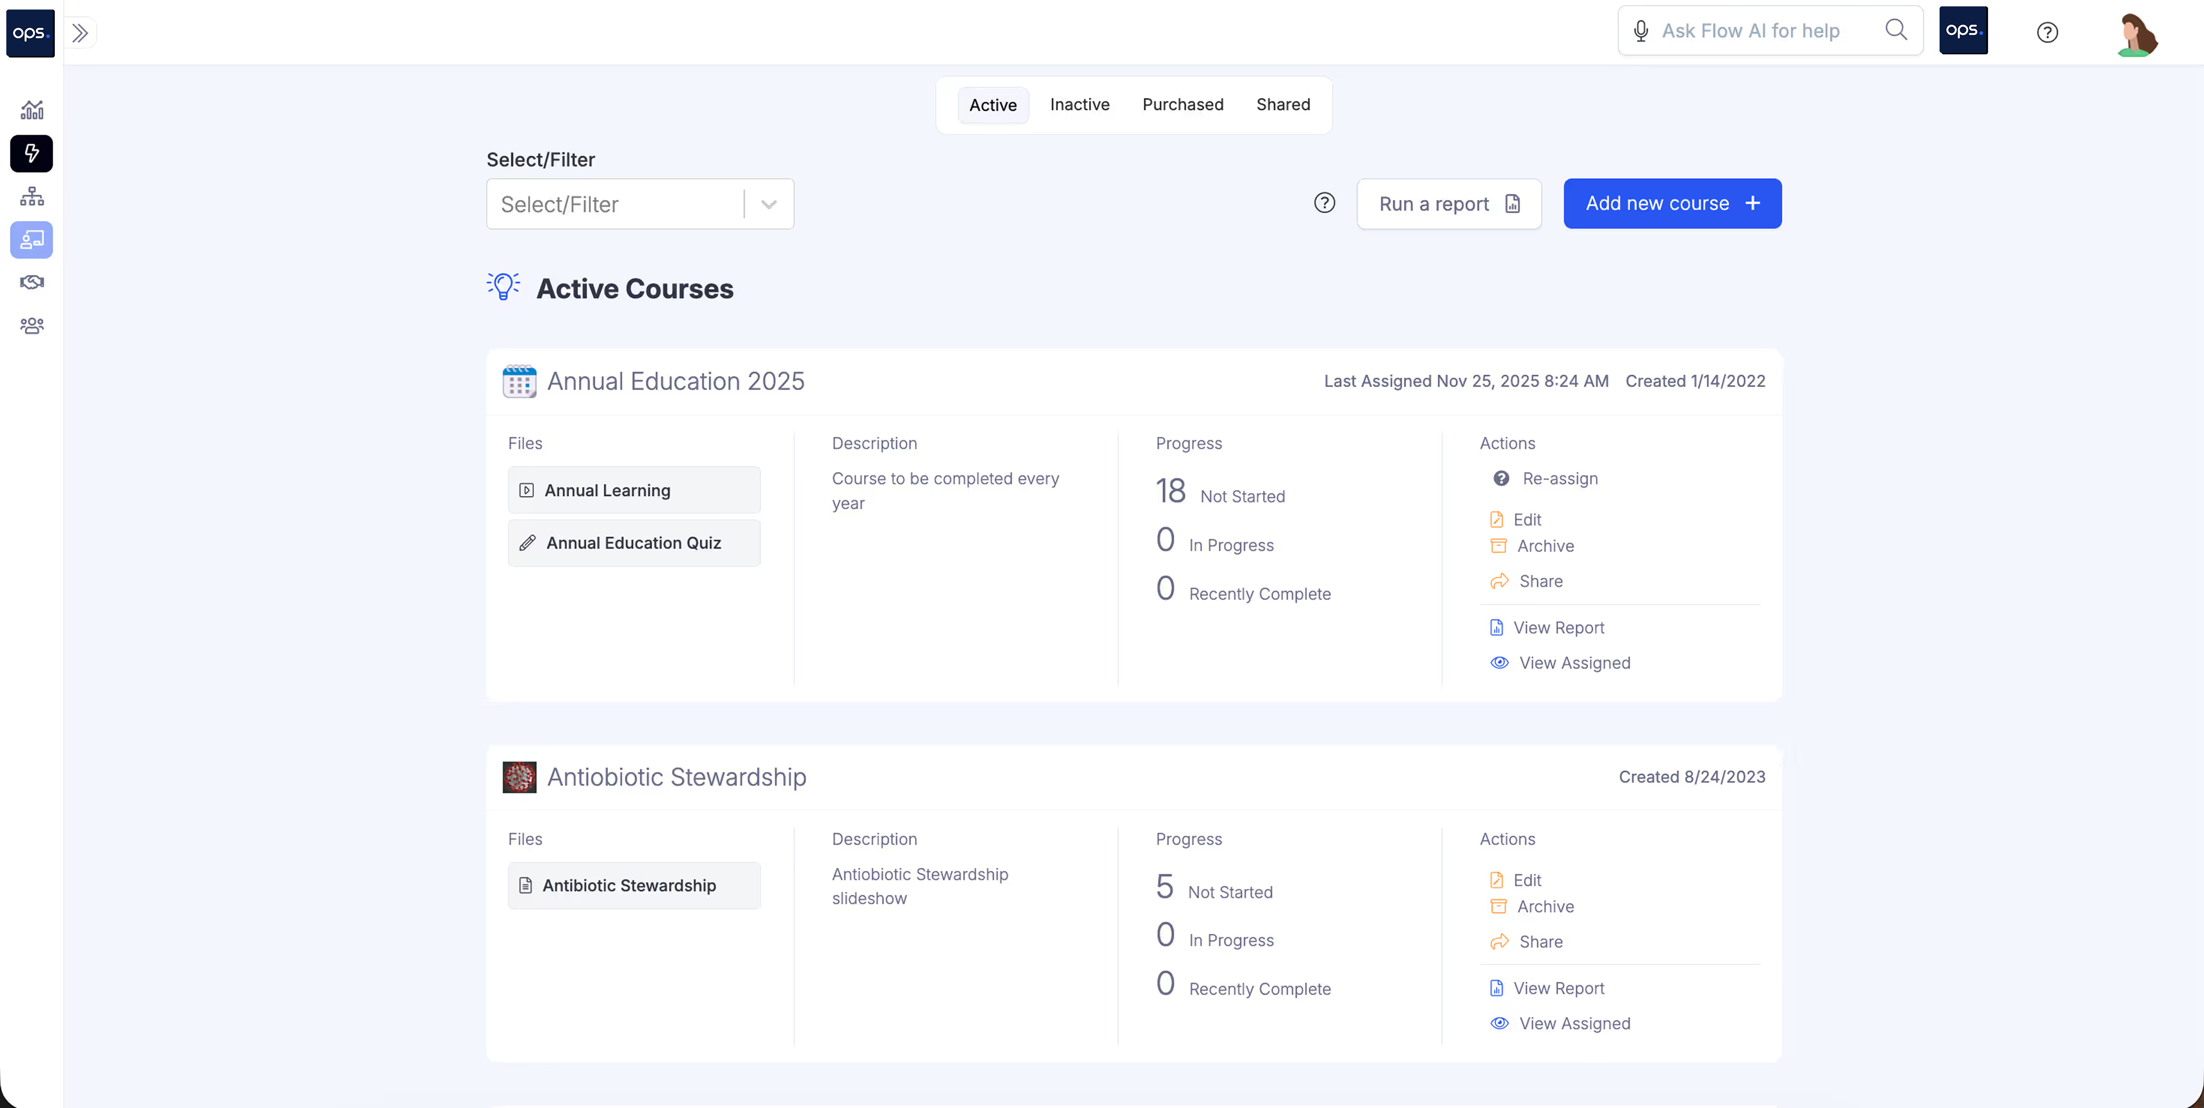Click the Add new course button

pyautogui.click(x=1672, y=204)
